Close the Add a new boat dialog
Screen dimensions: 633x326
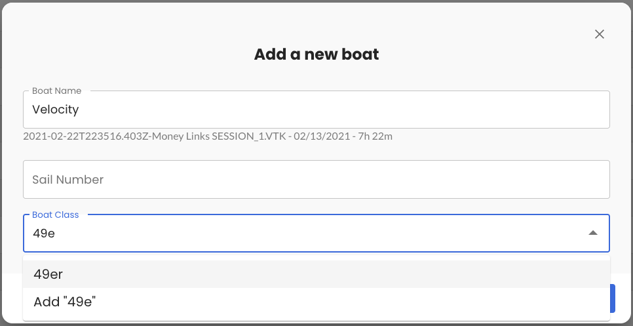pos(599,34)
